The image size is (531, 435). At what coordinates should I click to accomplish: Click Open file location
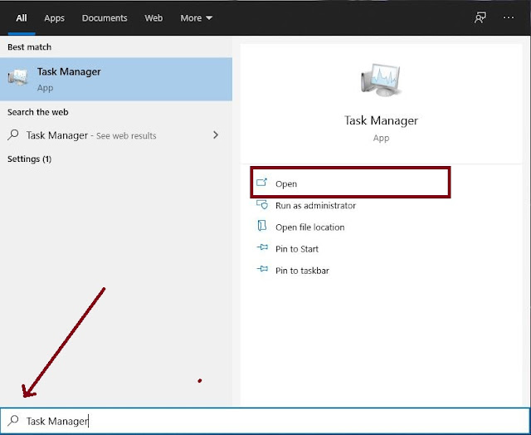click(x=309, y=227)
